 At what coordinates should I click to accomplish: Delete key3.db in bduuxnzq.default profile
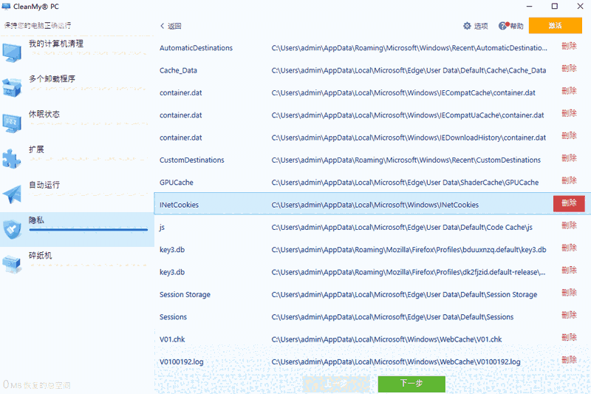pyautogui.click(x=569, y=248)
